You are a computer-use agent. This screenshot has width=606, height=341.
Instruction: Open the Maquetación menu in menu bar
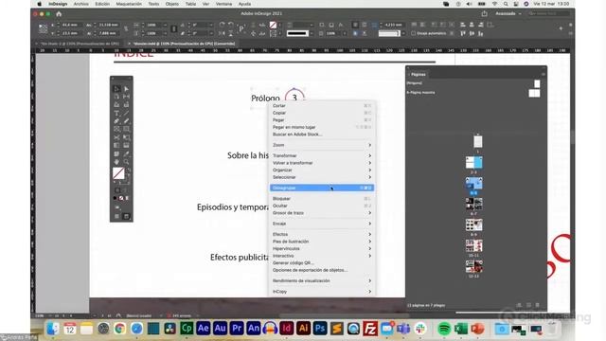coord(129,4)
